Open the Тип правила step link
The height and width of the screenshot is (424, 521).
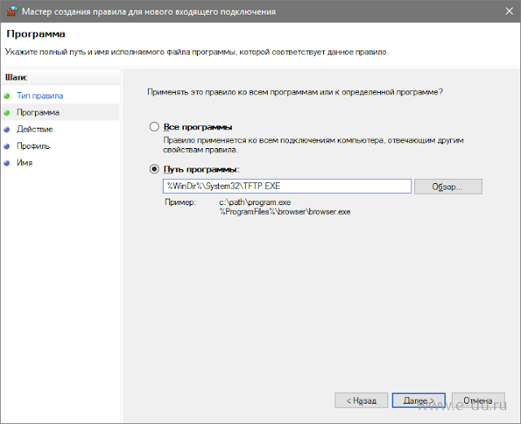point(40,96)
